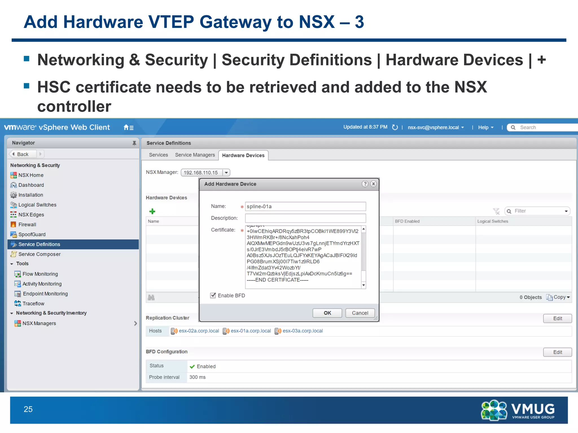Click the certificate scrollbar thumb
Viewport: 578px width, 433px height.
click(x=364, y=276)
